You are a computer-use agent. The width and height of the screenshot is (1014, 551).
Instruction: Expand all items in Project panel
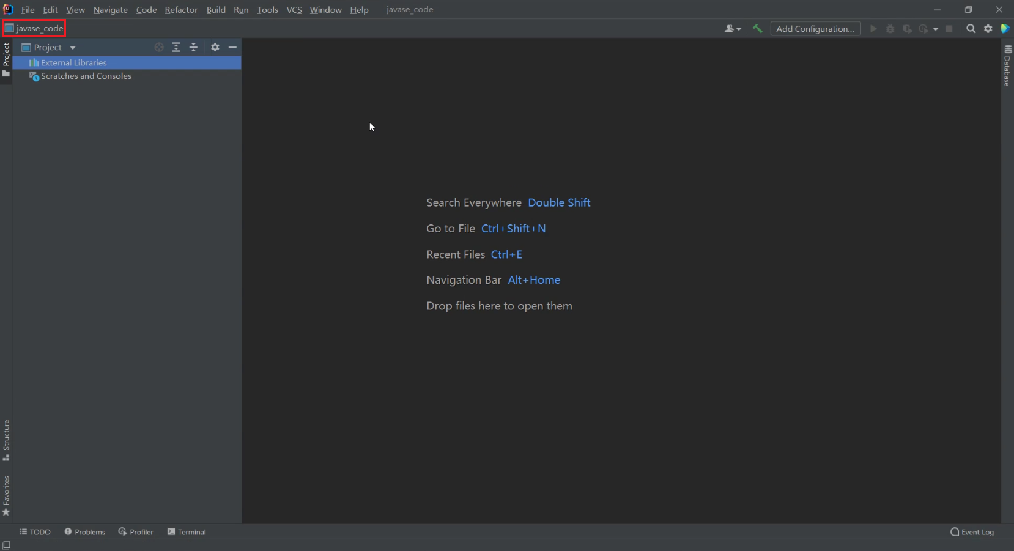(176, 47)
